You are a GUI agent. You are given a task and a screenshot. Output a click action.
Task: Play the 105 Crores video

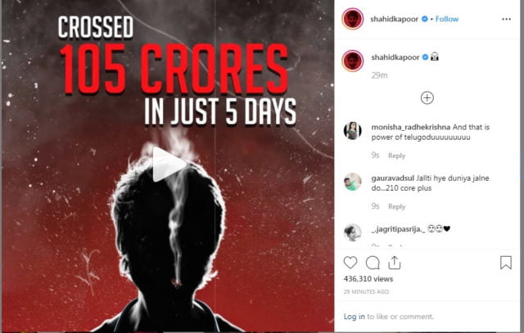169,164
